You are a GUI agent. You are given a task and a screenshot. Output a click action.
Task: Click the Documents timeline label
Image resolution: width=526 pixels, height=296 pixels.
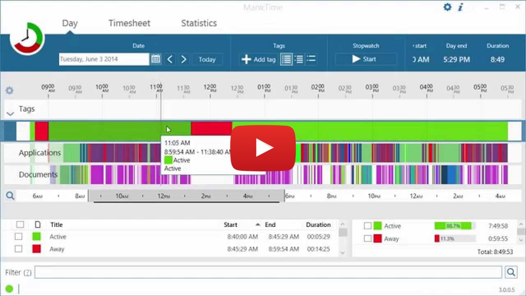[38, 175]
